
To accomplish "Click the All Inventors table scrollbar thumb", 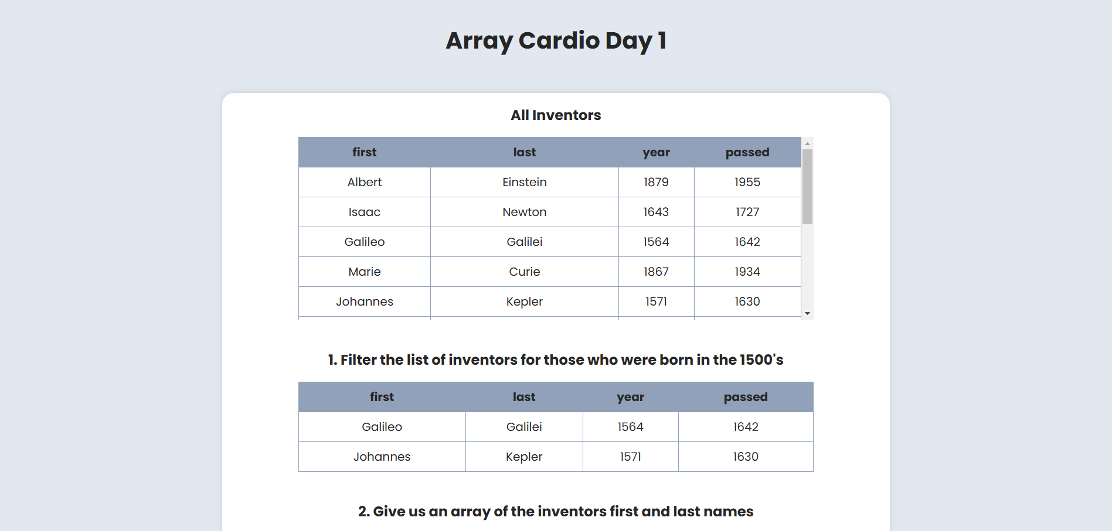I will [x=807, y=187].
